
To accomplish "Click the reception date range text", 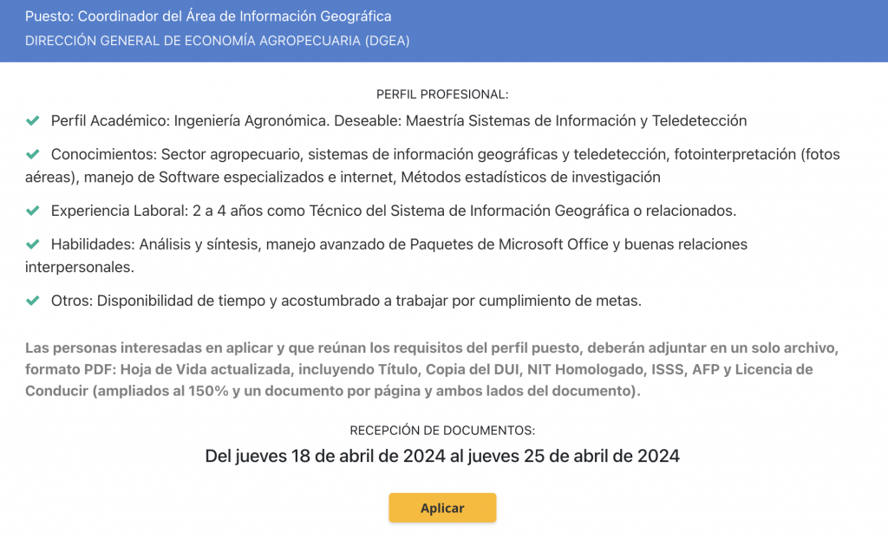I will click(x=442, y=456).
